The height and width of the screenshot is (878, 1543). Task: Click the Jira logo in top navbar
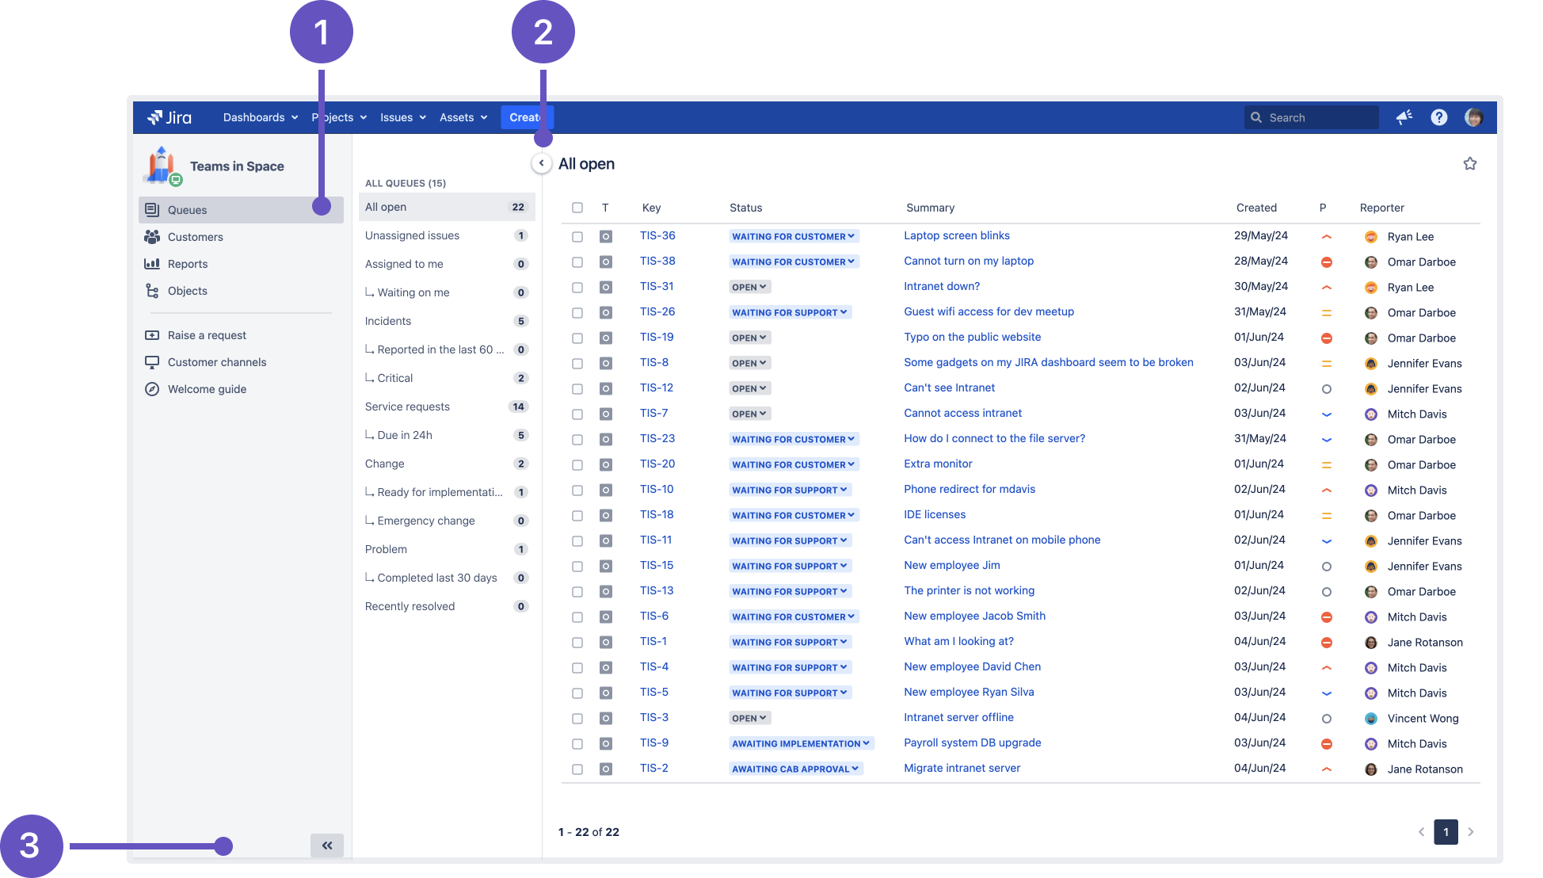point(172,116)
